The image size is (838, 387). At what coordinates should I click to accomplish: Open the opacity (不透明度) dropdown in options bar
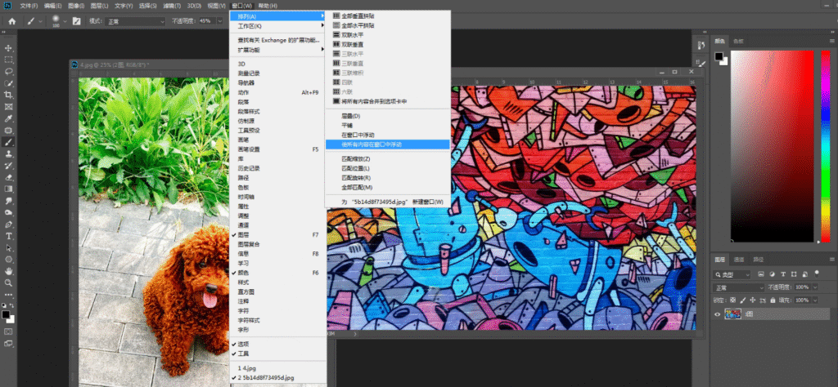[x=219, y=21]
